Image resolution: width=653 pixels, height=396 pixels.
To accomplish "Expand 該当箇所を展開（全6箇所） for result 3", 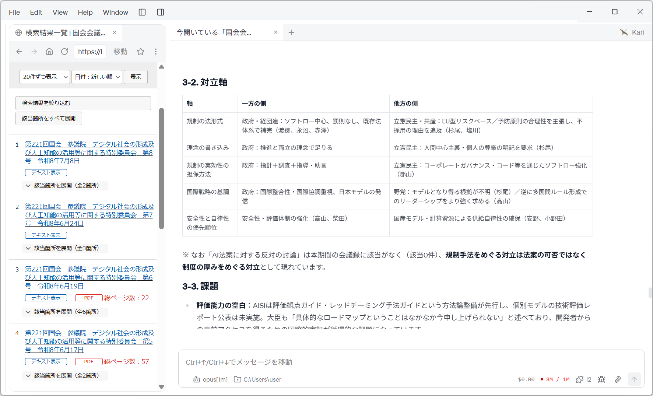I will 65,312.
